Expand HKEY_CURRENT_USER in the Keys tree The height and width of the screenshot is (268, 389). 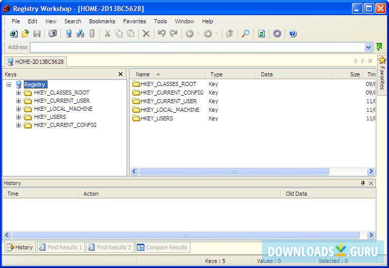(18, 101)
